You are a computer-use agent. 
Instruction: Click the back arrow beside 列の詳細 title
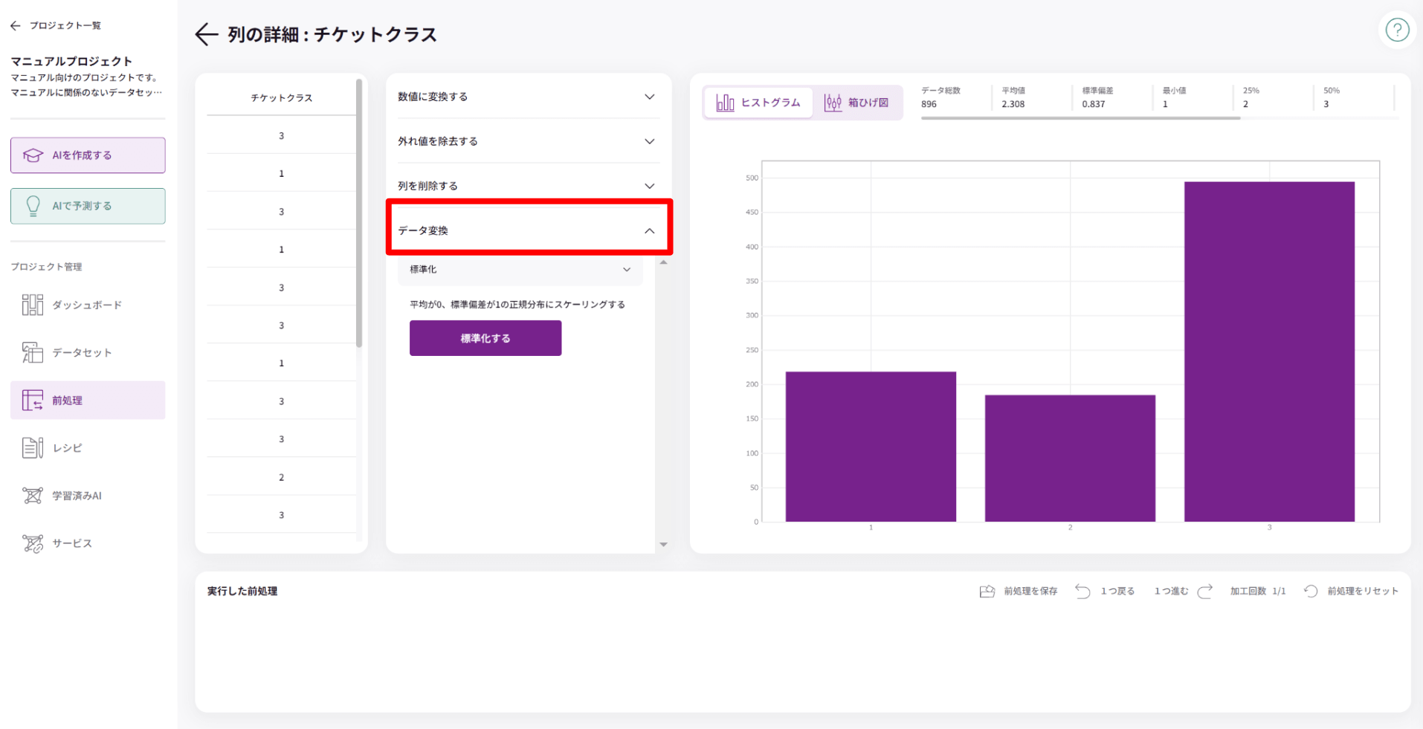(x=206, y=34)
